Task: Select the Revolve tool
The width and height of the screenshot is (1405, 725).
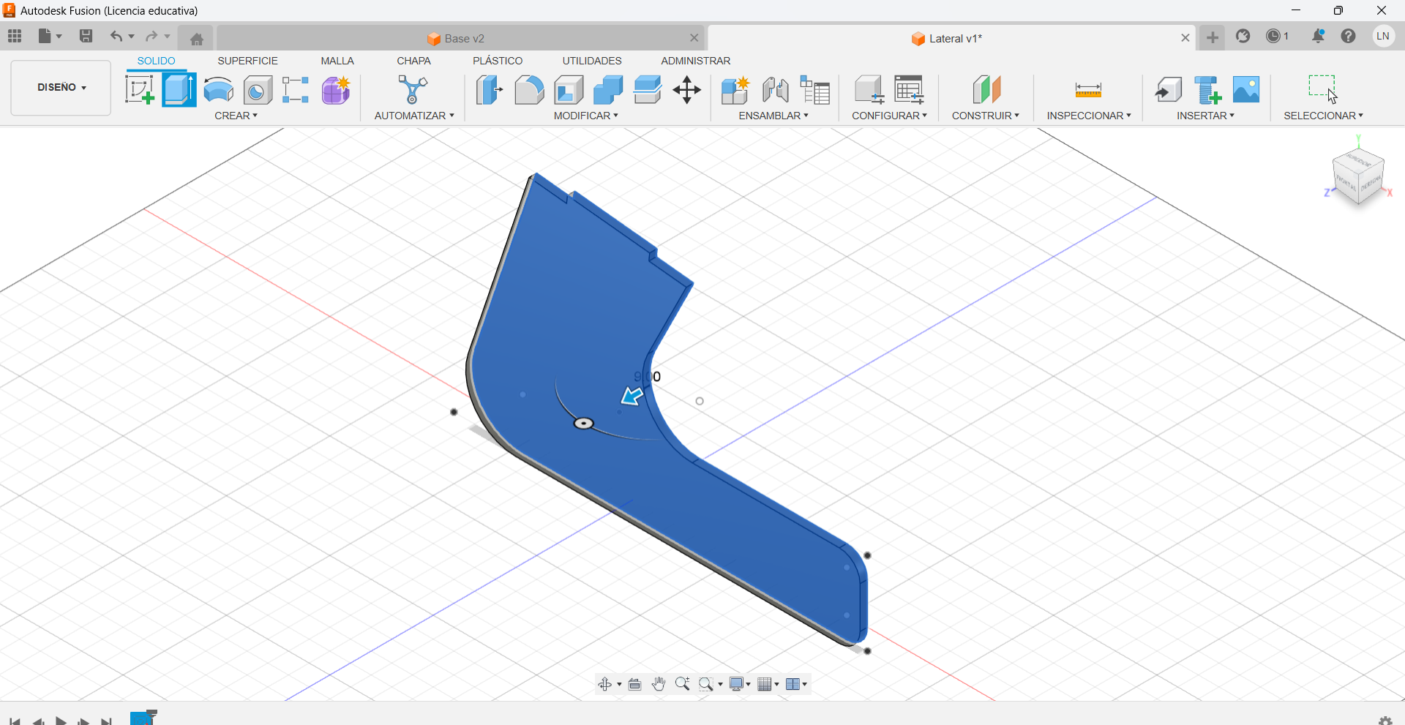Action: (x=218, y=90)
